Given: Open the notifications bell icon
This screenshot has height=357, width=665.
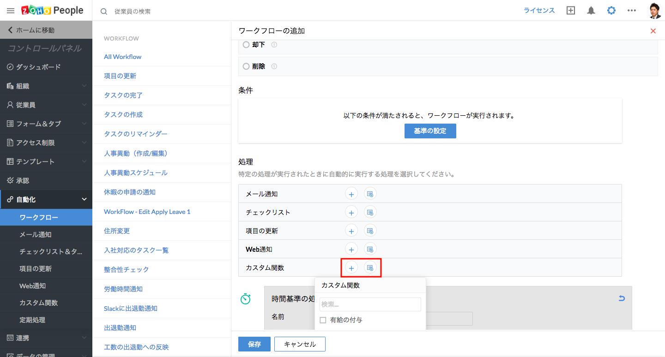Looking at the screenshot, I should pyautogui.click(x=591, y=11).
